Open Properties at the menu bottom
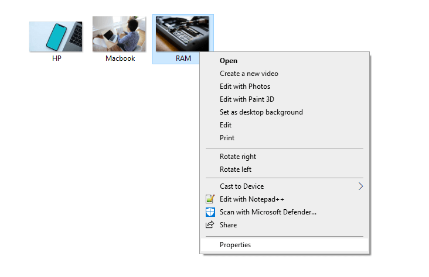 (285, 245)
